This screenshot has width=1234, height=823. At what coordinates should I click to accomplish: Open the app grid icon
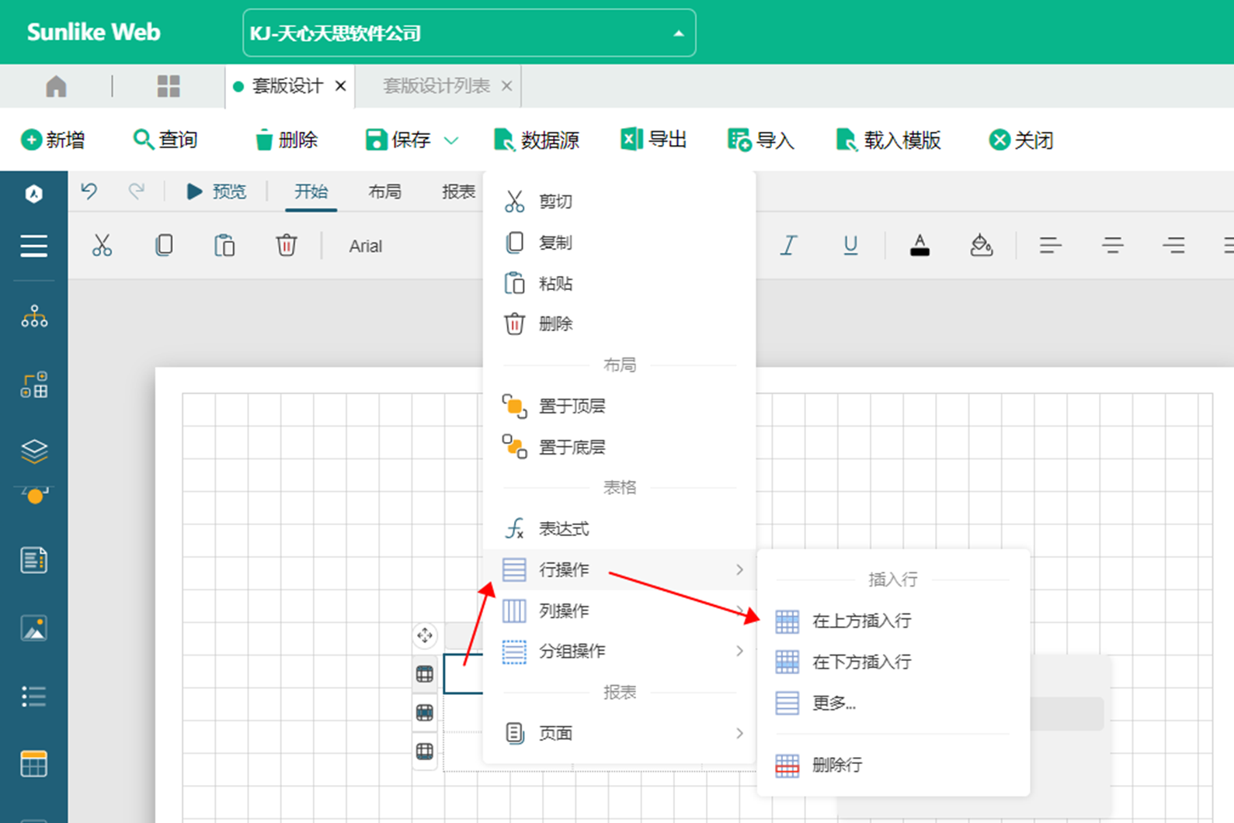point(169,86)
